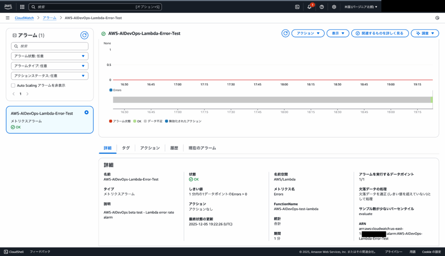Open CloudShell from the top bar icon
This screenshot has width=445, height=256.
[x=297, y=7]
